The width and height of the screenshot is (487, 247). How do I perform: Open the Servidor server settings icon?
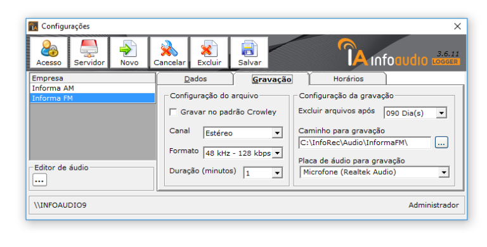tap(89, 53)
